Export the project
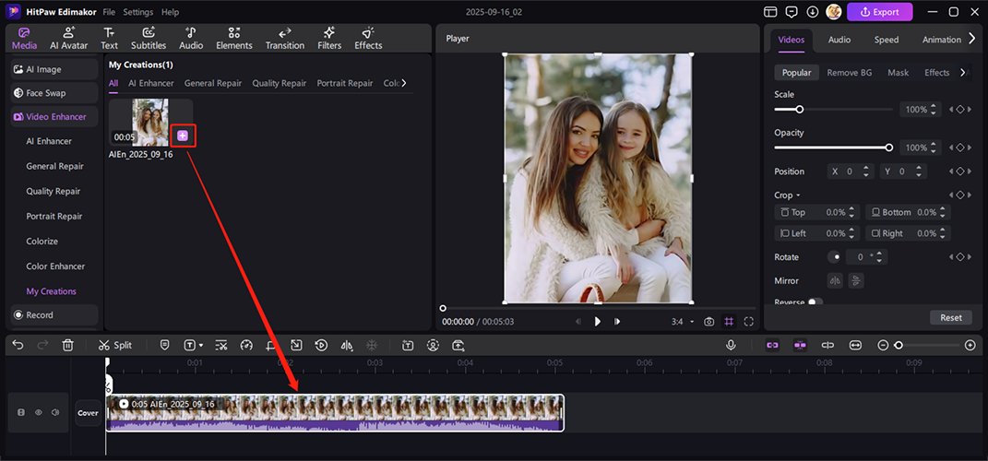Viewport: 988px width, 461px height. coord(880,12)
